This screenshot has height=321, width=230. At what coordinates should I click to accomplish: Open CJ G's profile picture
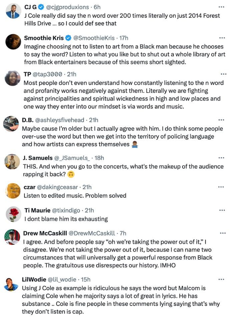coord(13,11)
